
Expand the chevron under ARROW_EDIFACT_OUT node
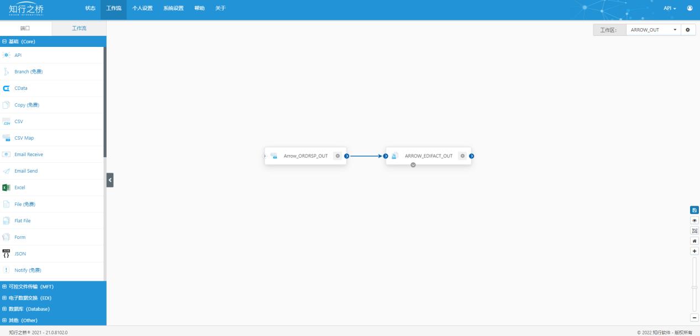click(x=412, y=165)
